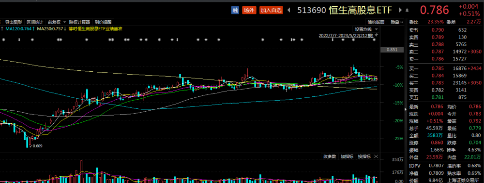Click the 场外 off-exchange badge
This screenshot has height=183, width=484.
tap(249, 10)
